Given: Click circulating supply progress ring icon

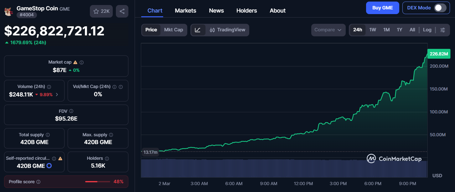Looking at the screenshot, I should coord(49,166).
